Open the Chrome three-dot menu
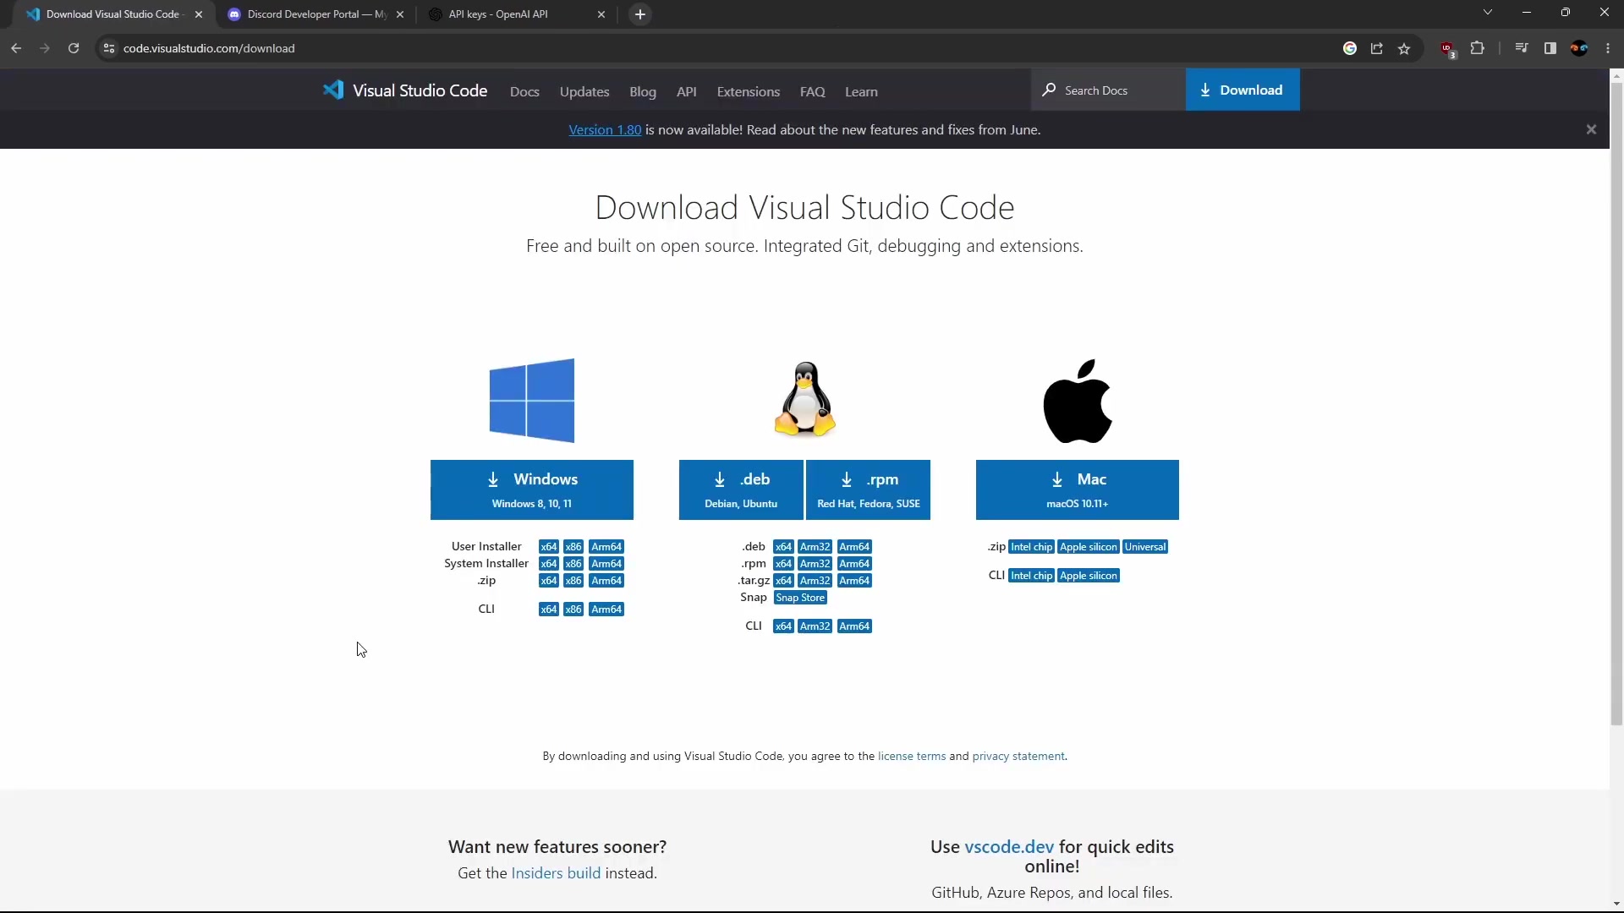This screenshot has width=1624, height=913. click(x=1608, y=48)
